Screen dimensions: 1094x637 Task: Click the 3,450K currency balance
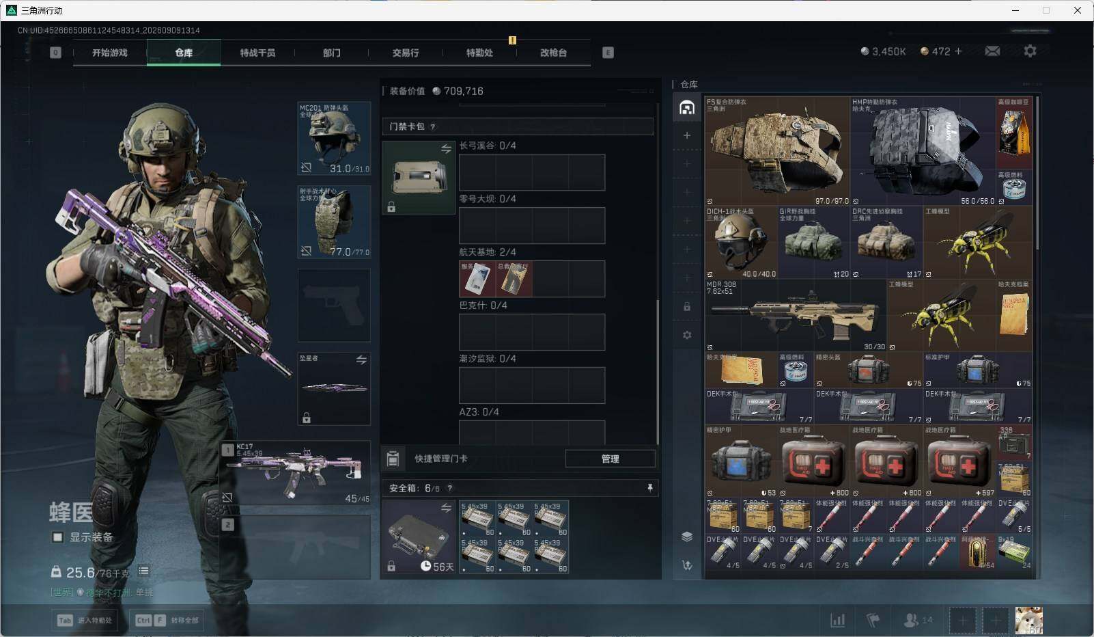point(883,51)
